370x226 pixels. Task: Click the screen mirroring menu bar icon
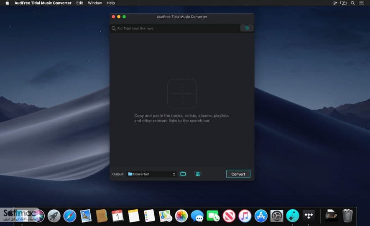pyautogui.click(x=344, y=3)
